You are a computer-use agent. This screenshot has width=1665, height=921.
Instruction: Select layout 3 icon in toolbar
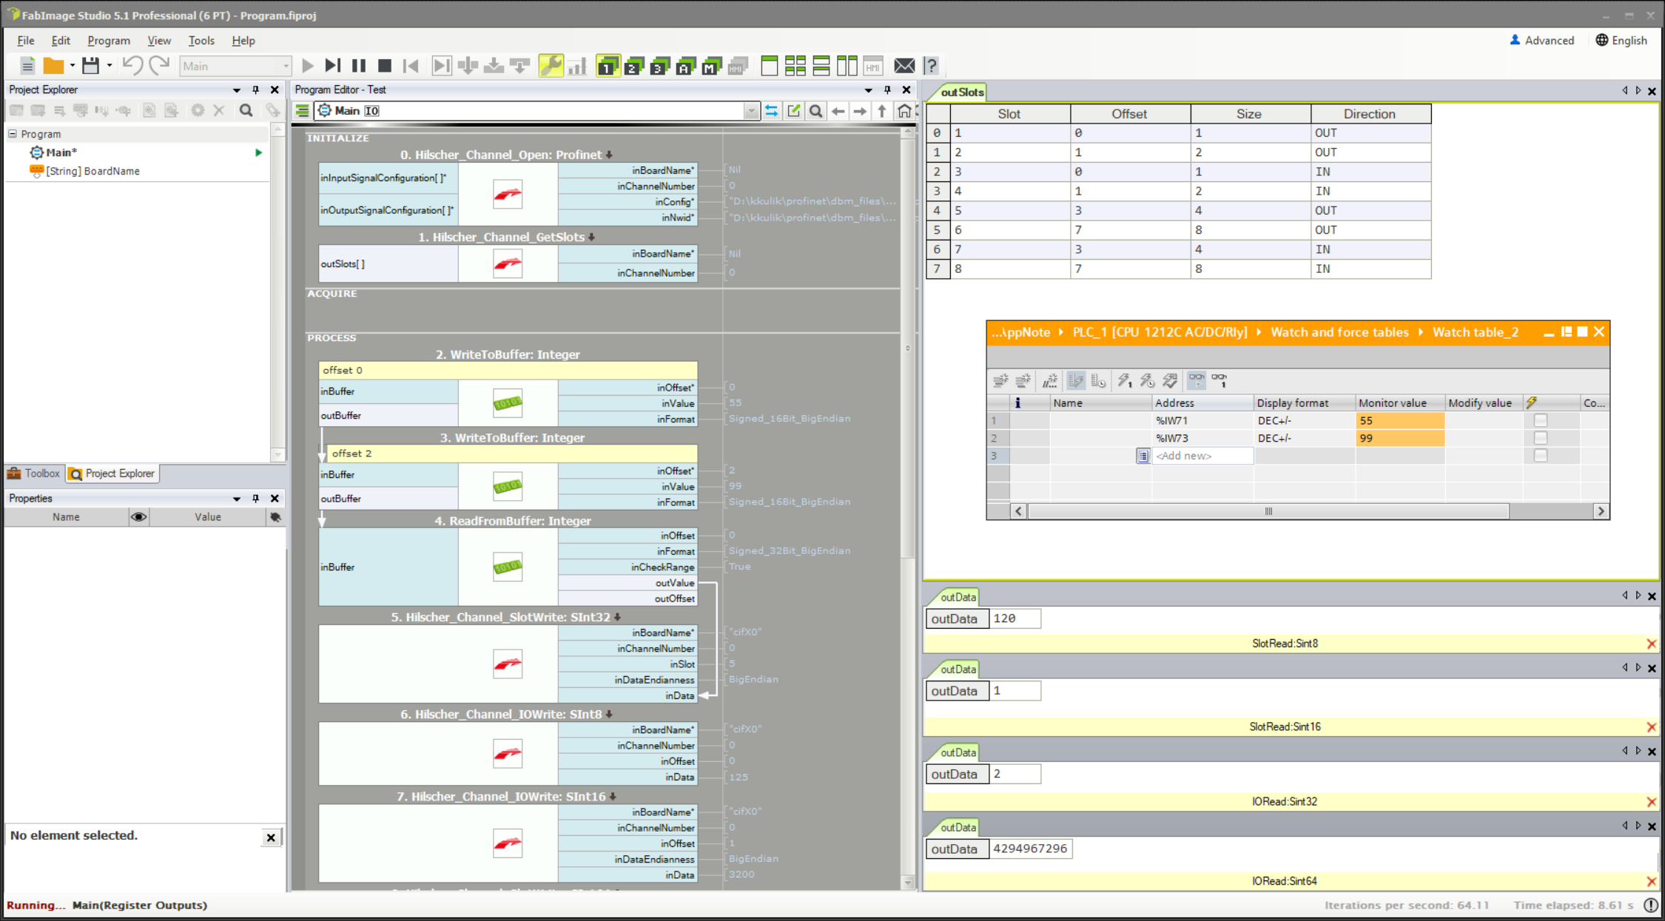tap(660, 66)
